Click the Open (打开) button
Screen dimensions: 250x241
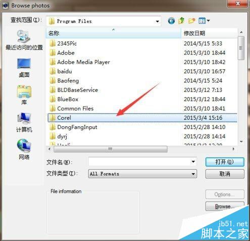point(225,162)
